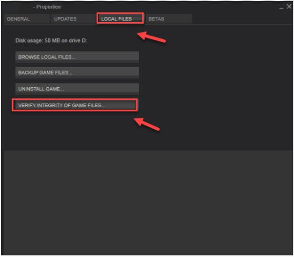This screenshot has height=257, width=294.
Task: Click blank tab strip right of BETAS
Action: 242,19
